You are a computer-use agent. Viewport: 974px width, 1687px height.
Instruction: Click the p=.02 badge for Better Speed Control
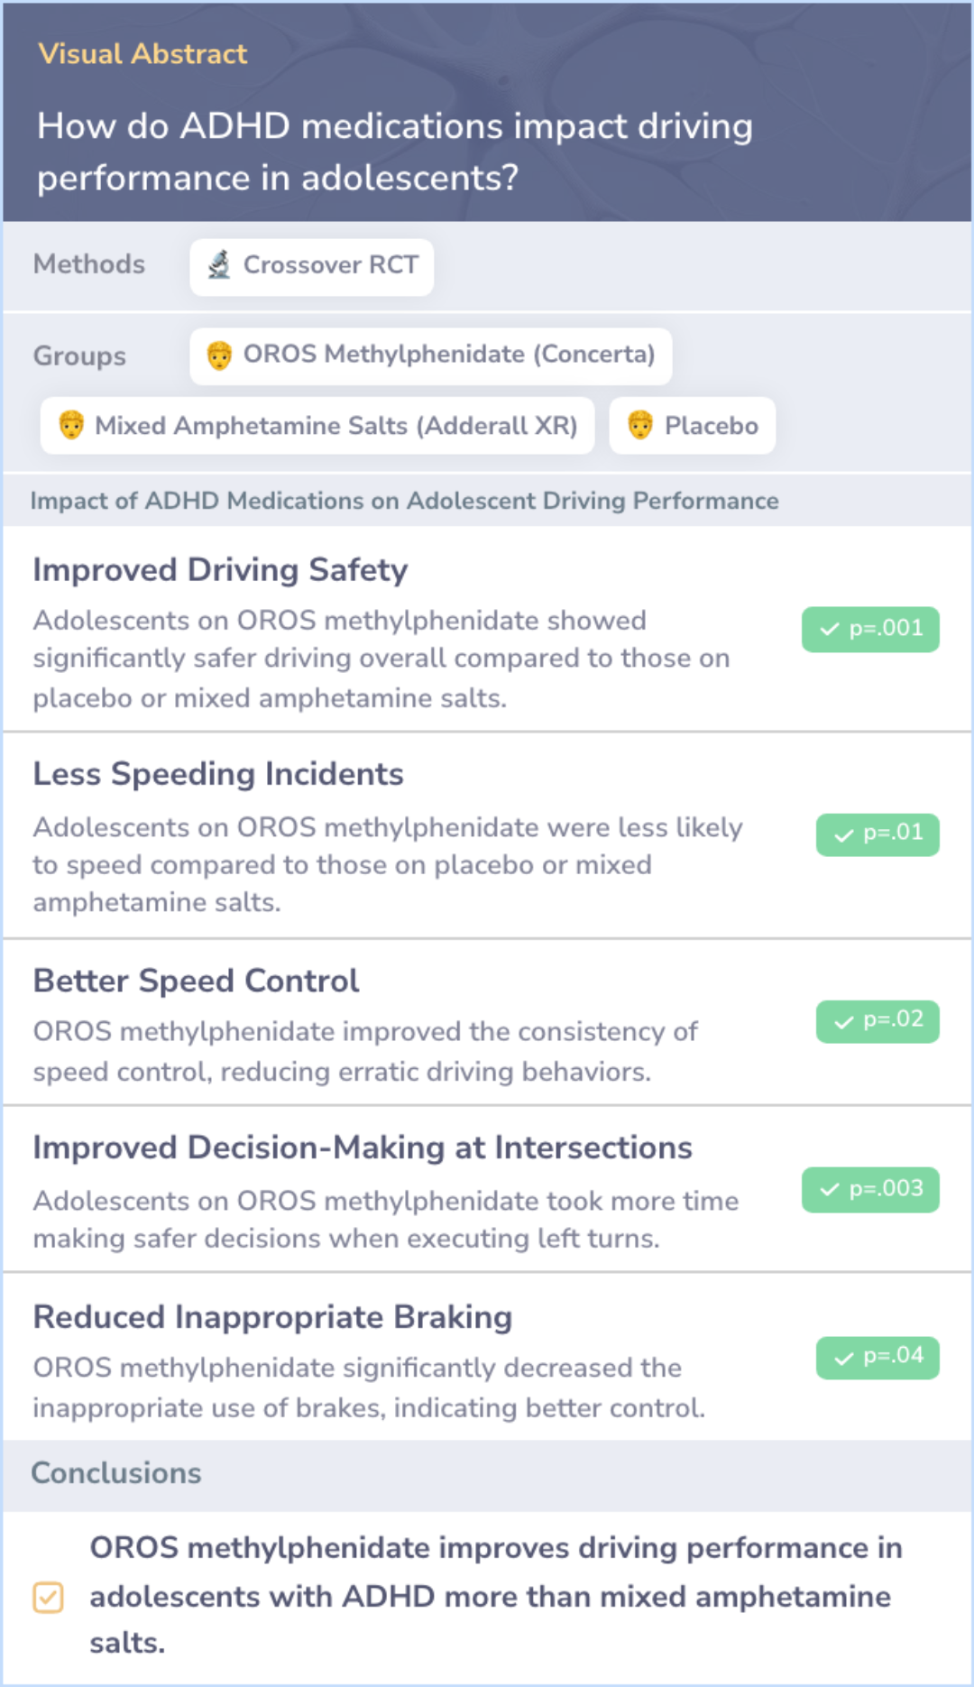click(x=878, y=1021)
